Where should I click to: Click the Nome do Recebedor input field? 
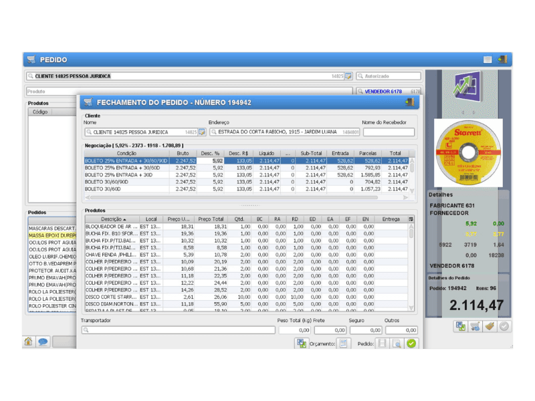click(388, 132)
